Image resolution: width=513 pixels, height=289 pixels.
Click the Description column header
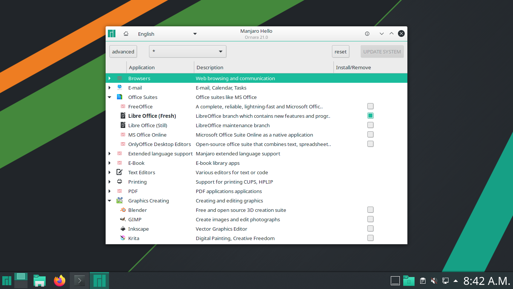[264, 67]
